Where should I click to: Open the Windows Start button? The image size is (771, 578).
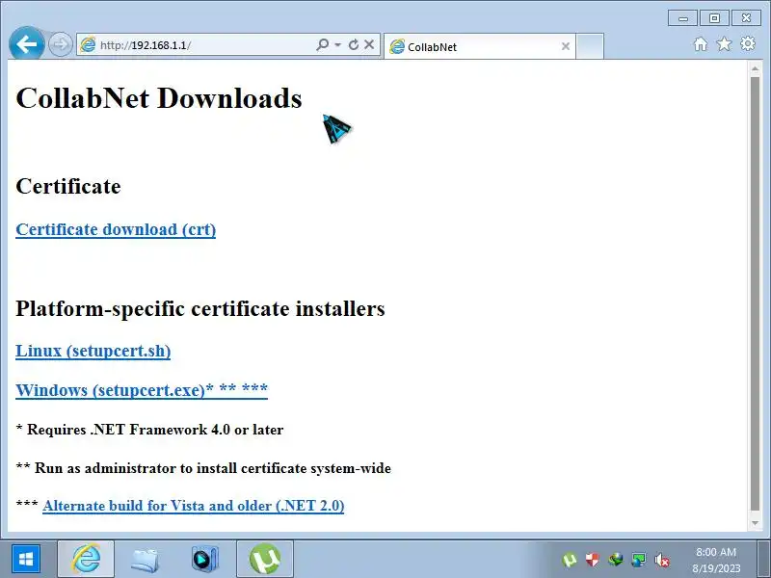coord(26,560)
